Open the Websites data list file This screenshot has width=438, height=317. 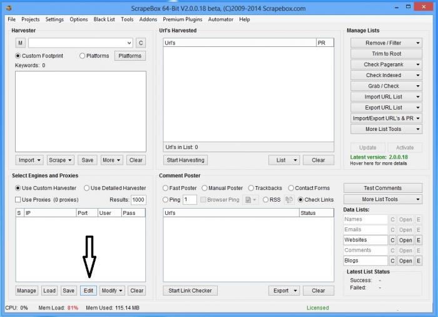(405, 240)
